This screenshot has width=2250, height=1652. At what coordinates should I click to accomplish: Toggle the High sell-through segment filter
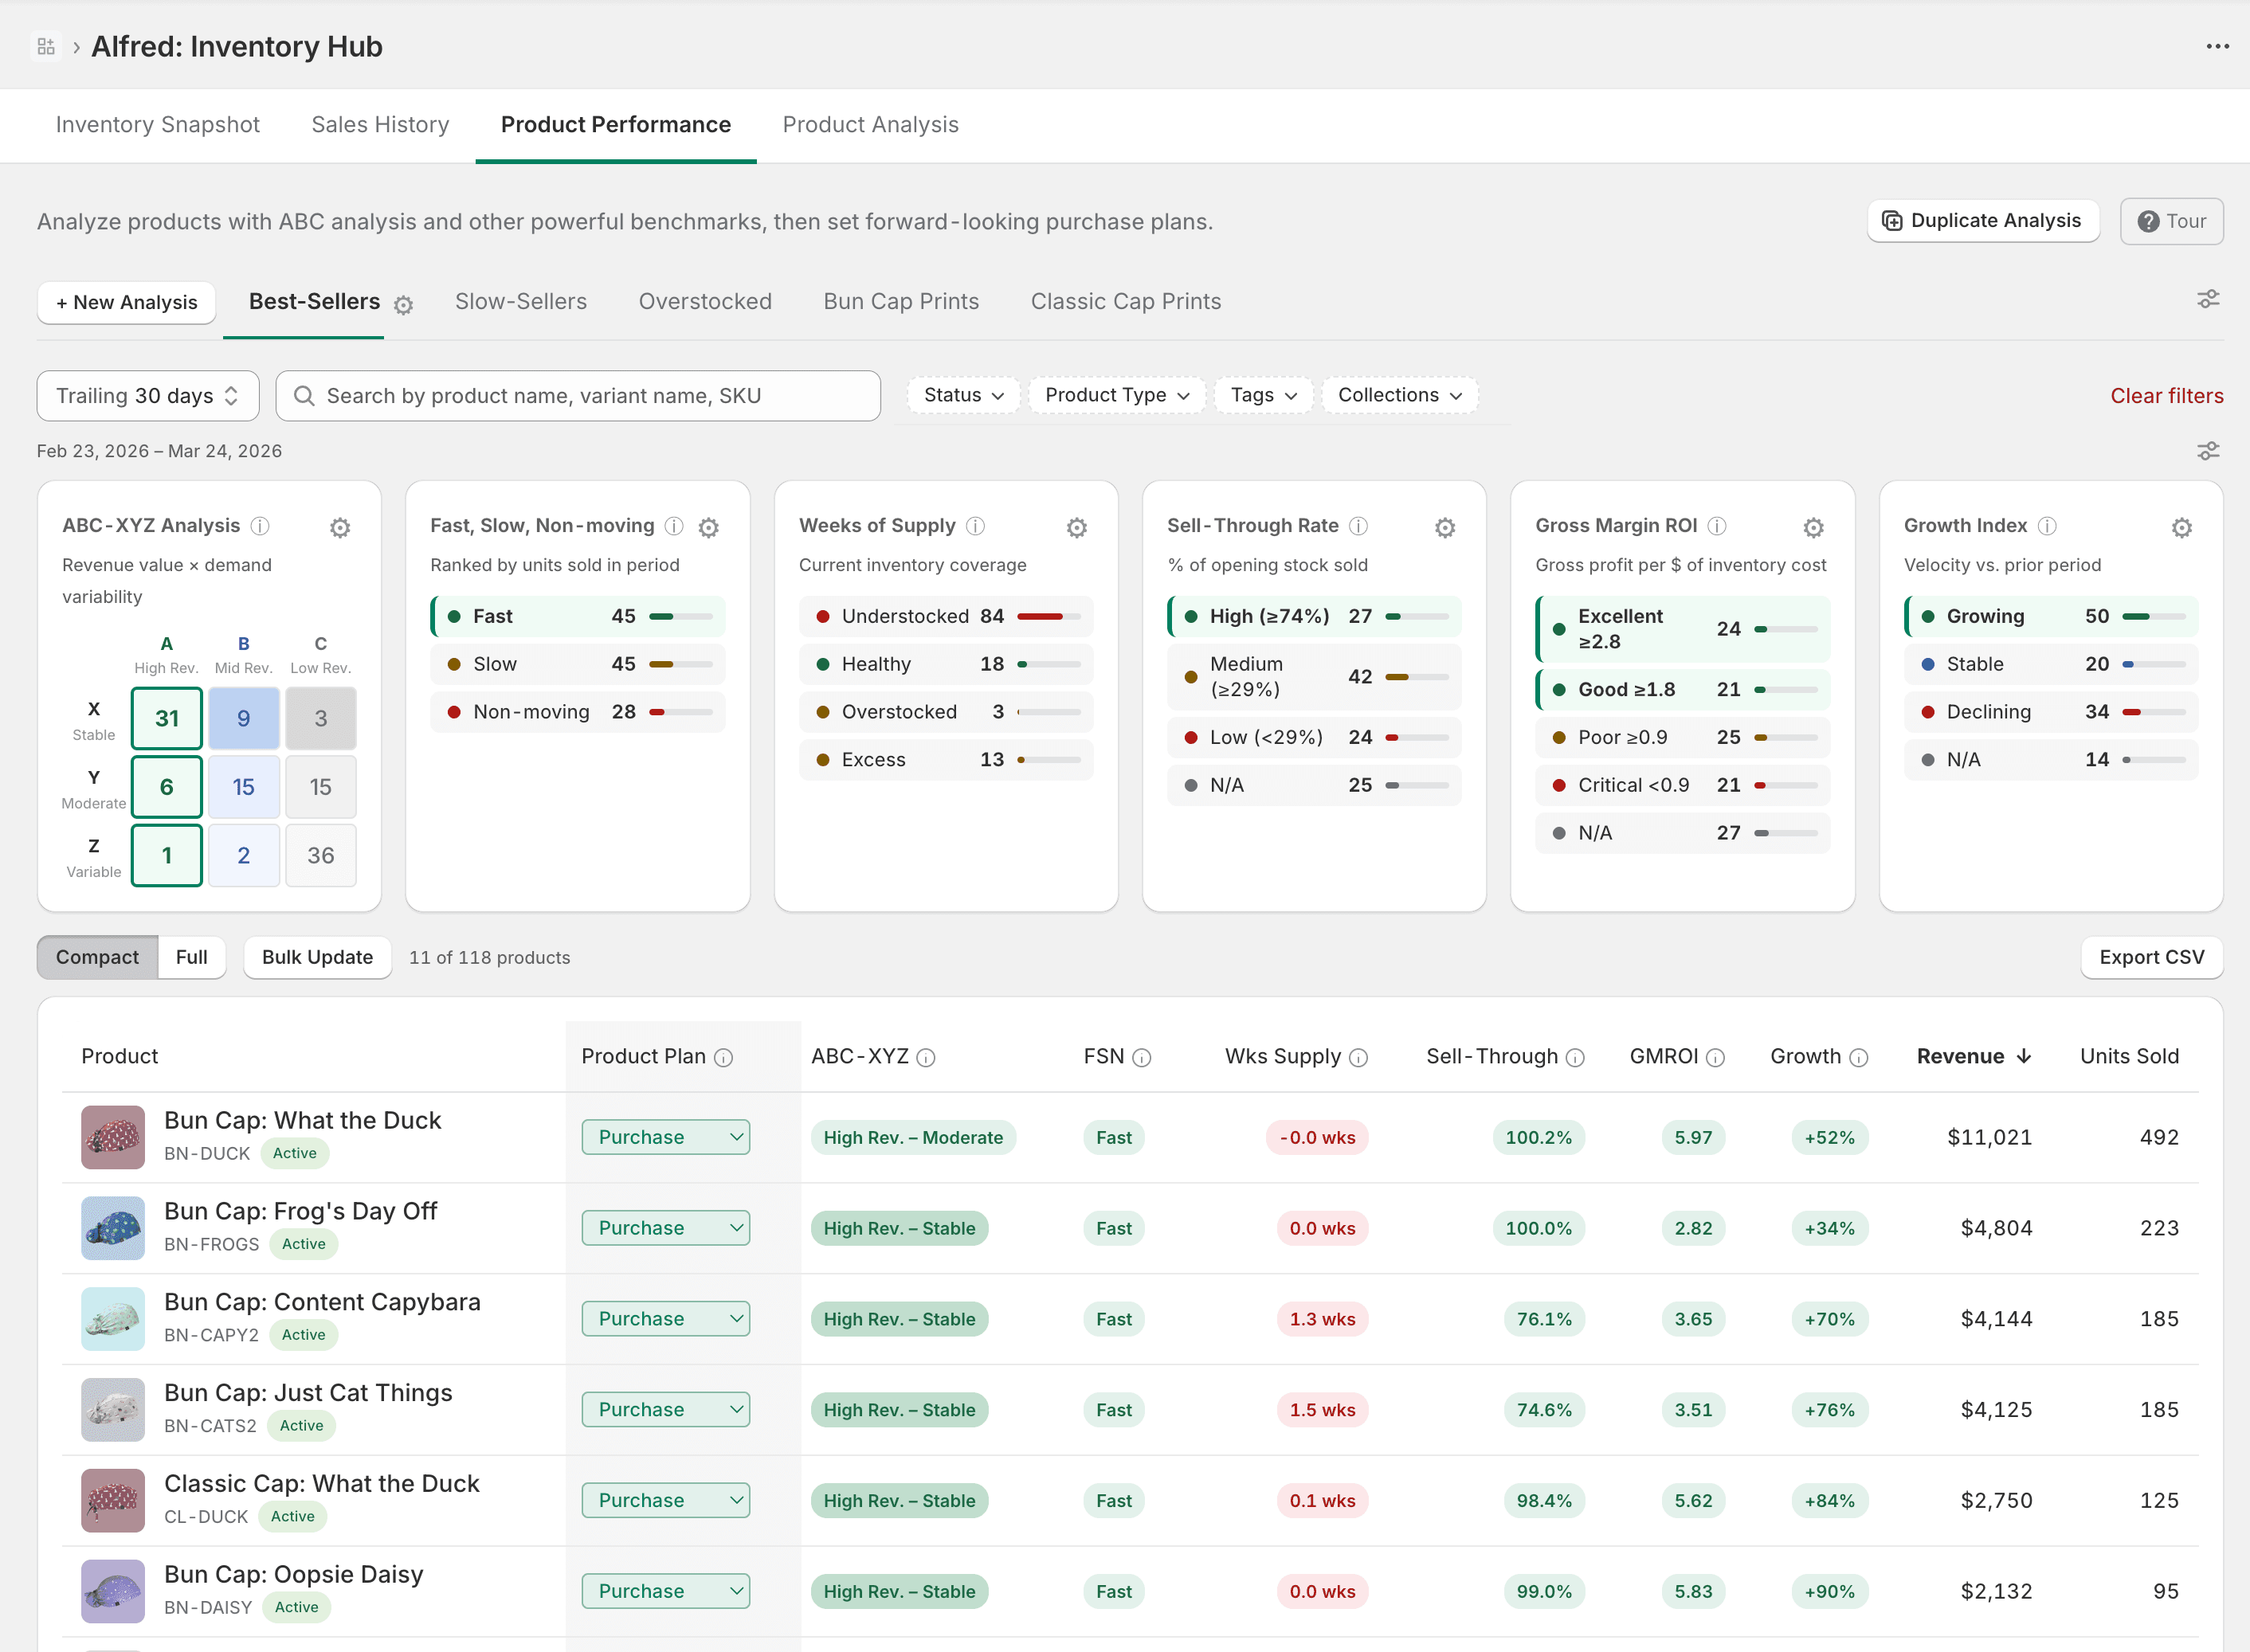1313,616
